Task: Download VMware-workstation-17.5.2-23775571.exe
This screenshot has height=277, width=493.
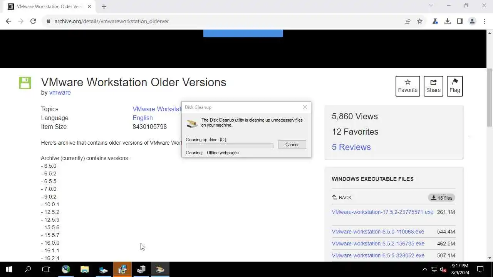Action: pos(382,212)
